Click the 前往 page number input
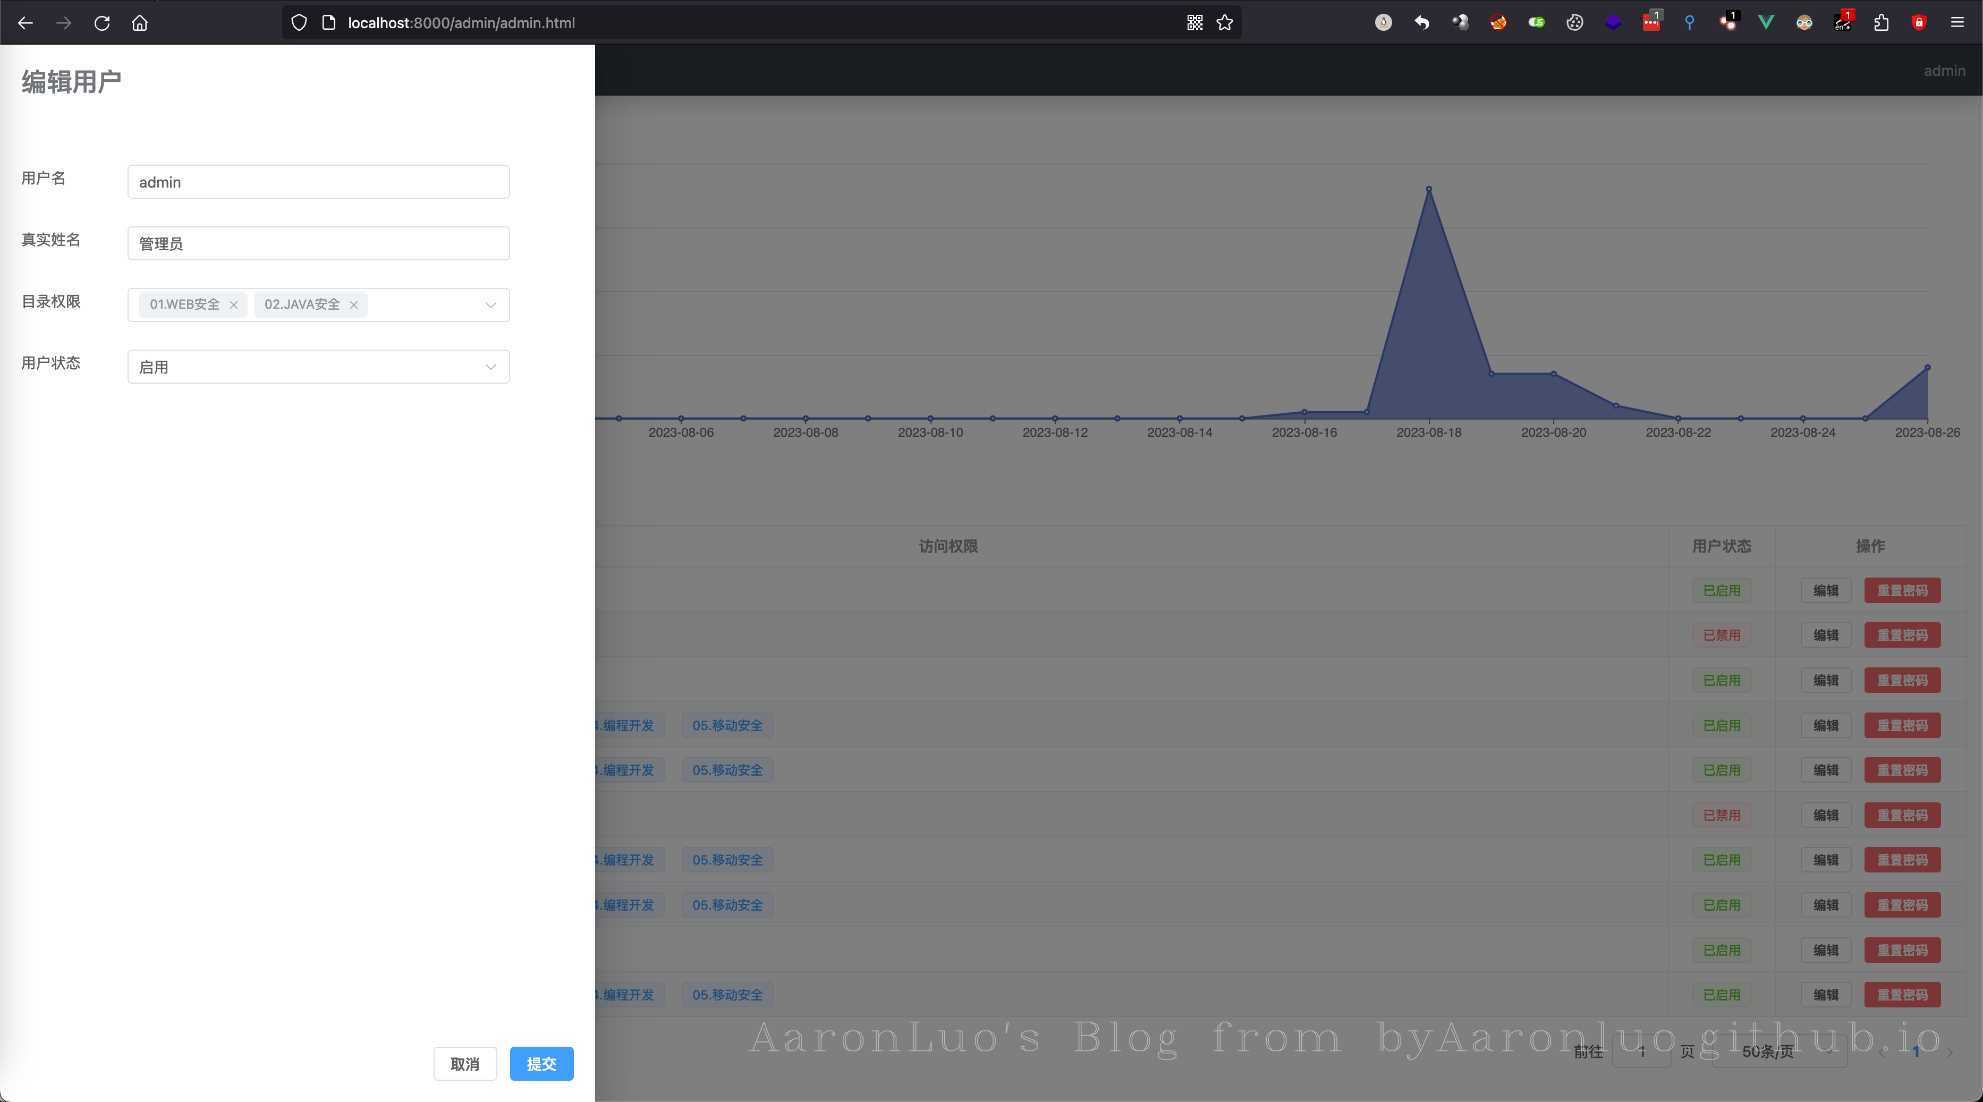Screen dimensions: 1983x1102 point(1641,1051)
